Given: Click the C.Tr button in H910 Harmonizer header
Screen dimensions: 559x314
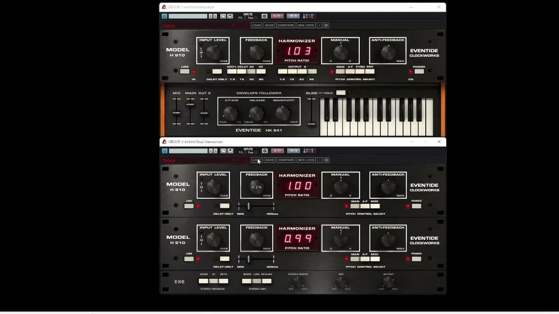Looking at the screenshot, I should point(277,16).
